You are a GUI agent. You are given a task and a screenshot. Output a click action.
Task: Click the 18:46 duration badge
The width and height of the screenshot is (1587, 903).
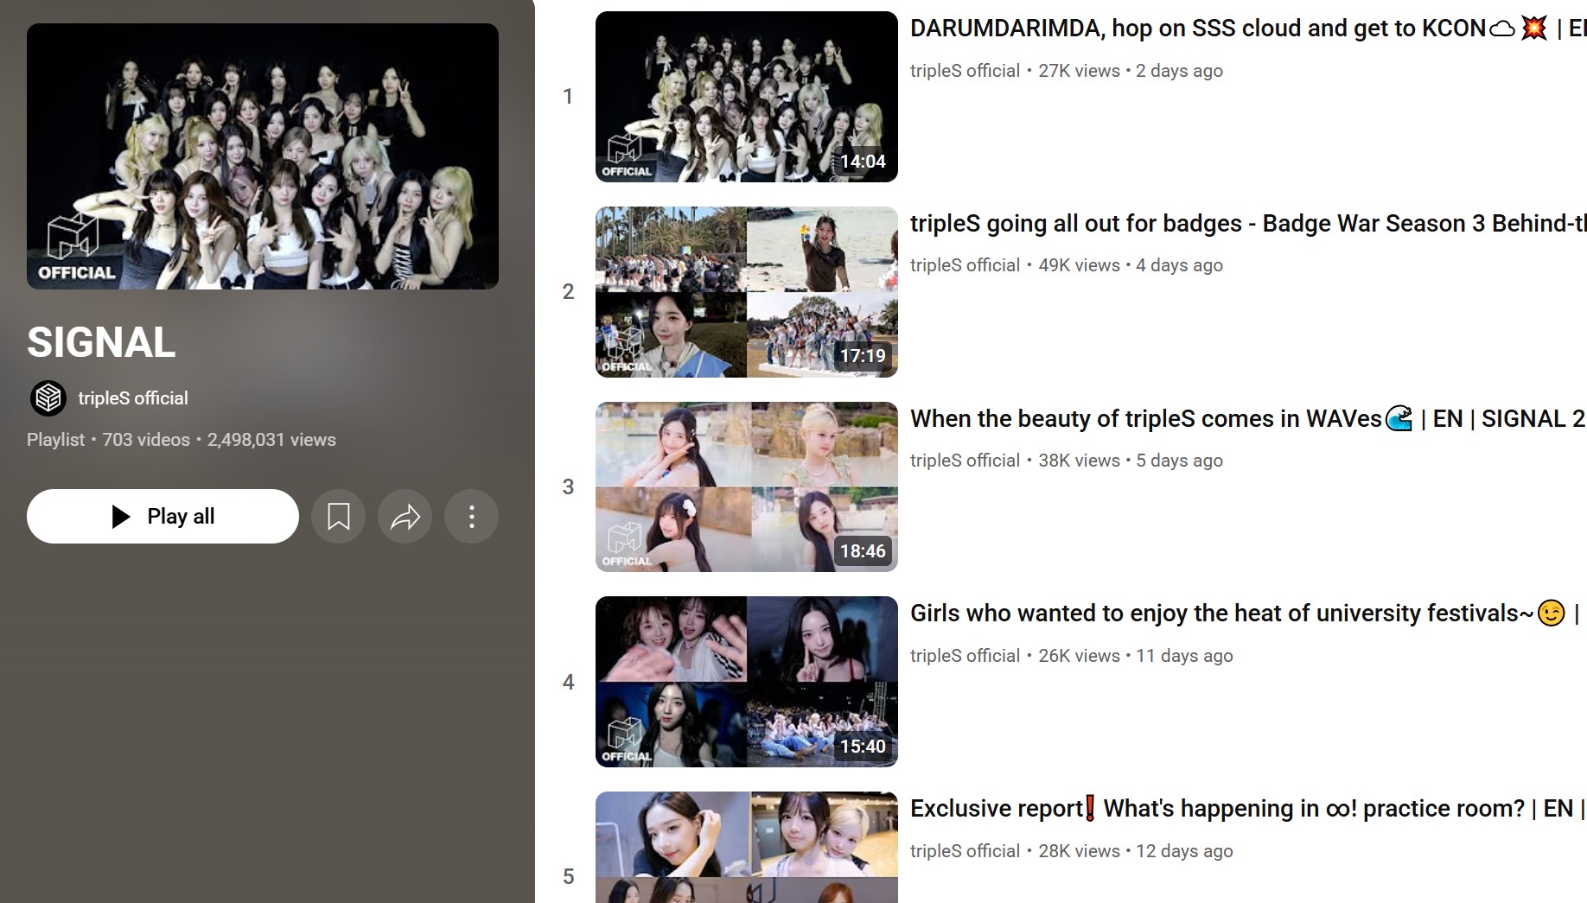(863, 551)
